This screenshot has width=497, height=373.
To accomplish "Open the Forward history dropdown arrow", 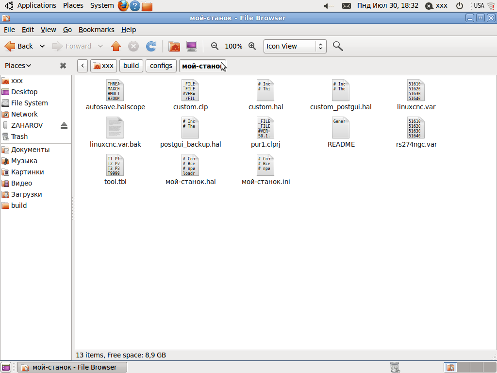I will pyautogui.click(x=100, y=46).
